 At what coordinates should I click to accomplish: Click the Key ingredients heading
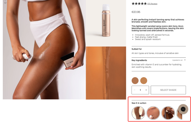click(x=139, y=60)
